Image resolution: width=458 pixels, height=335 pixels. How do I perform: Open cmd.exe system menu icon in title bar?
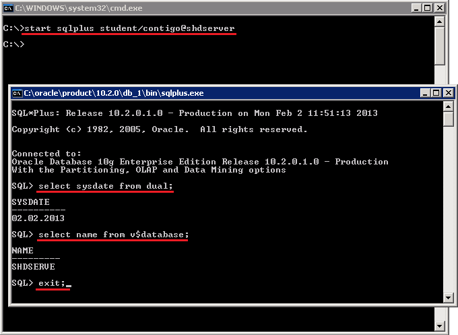[8, 8]
